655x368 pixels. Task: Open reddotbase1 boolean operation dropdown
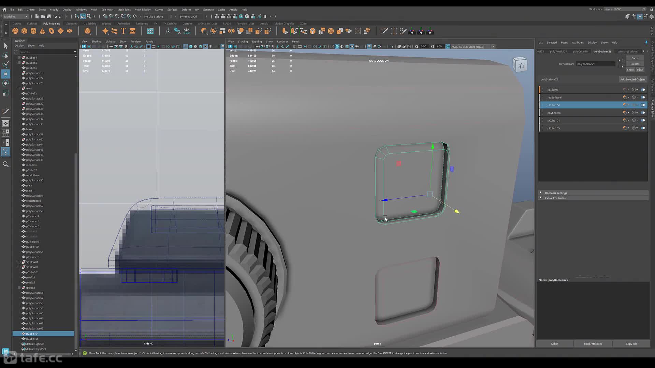626,97
